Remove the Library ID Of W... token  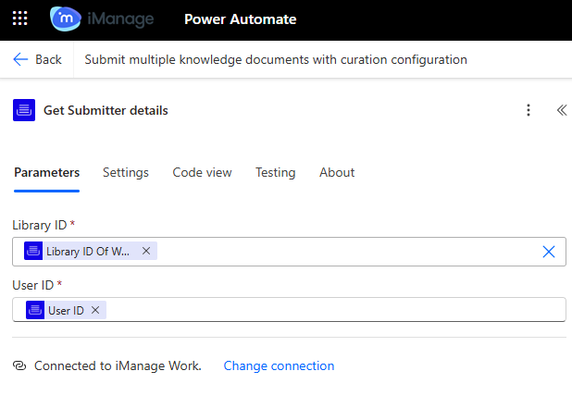coord(146,251)
